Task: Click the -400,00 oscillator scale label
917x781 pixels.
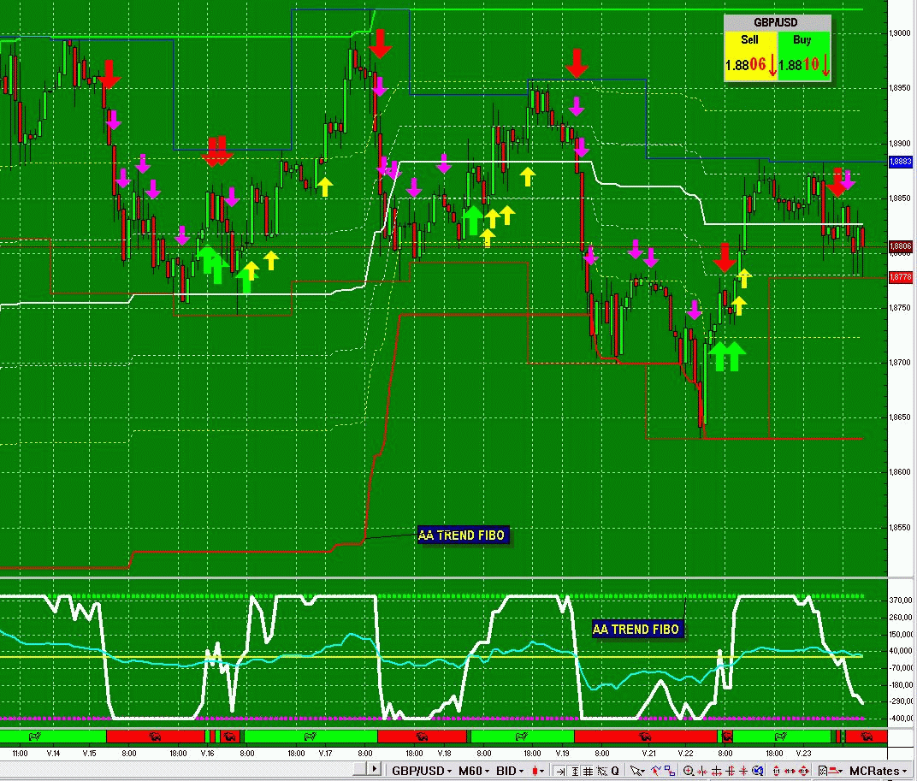Action: [x=902, y=718]
